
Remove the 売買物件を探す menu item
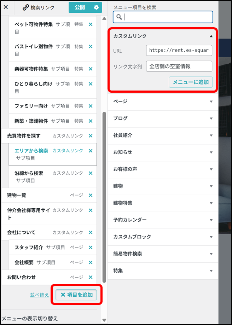click(91, 136)
